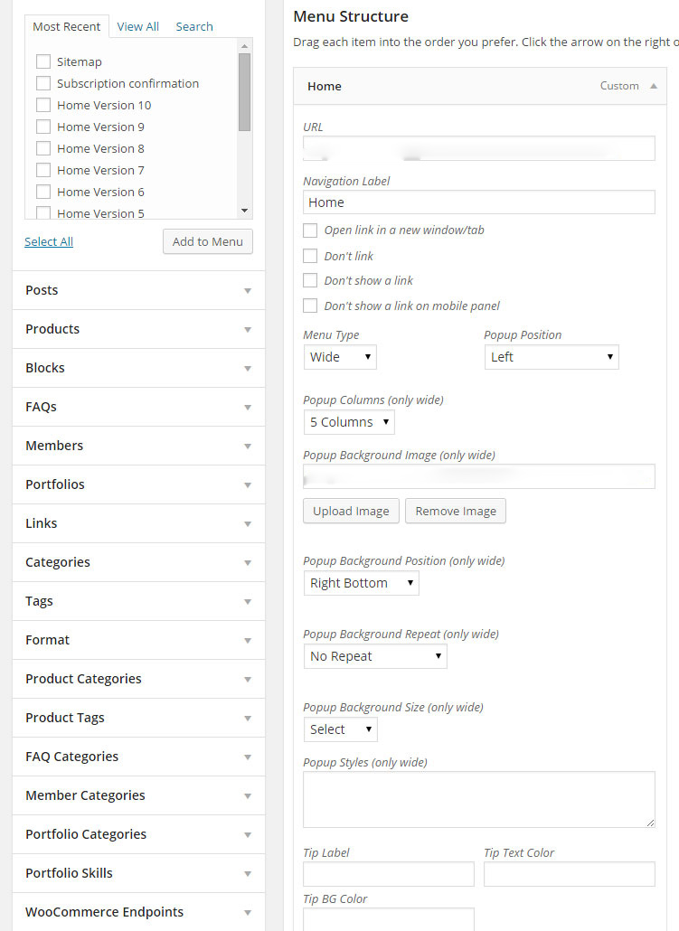
Task: Open the Menu Type dropdown
Action: tap(340, 357)
